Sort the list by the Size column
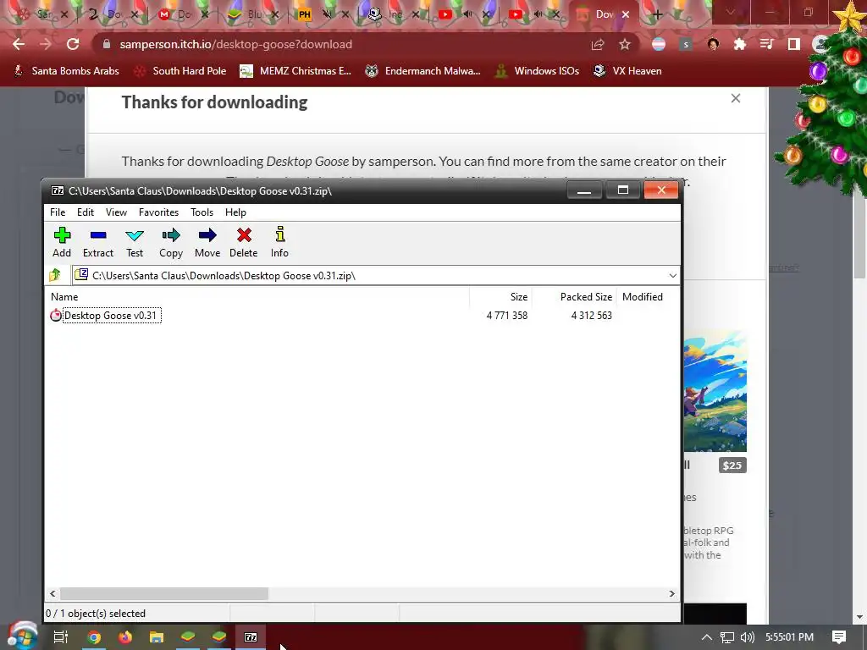867x650 pixels. click(x=519, y=297)
